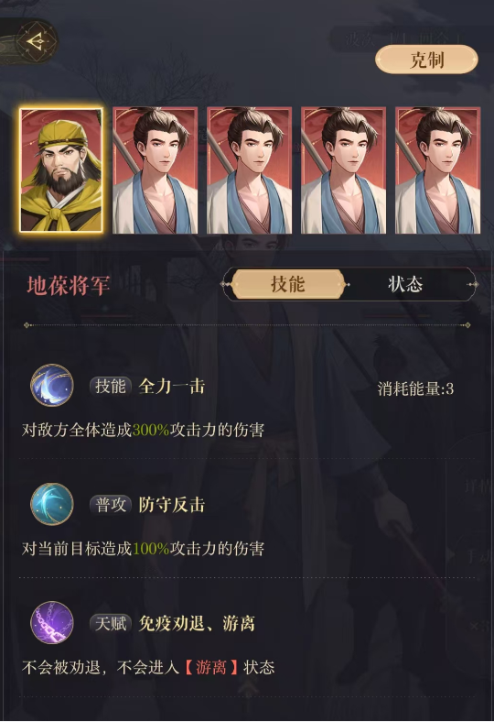Click the 消耗能量:3 energy cost text

pos(415,389)
